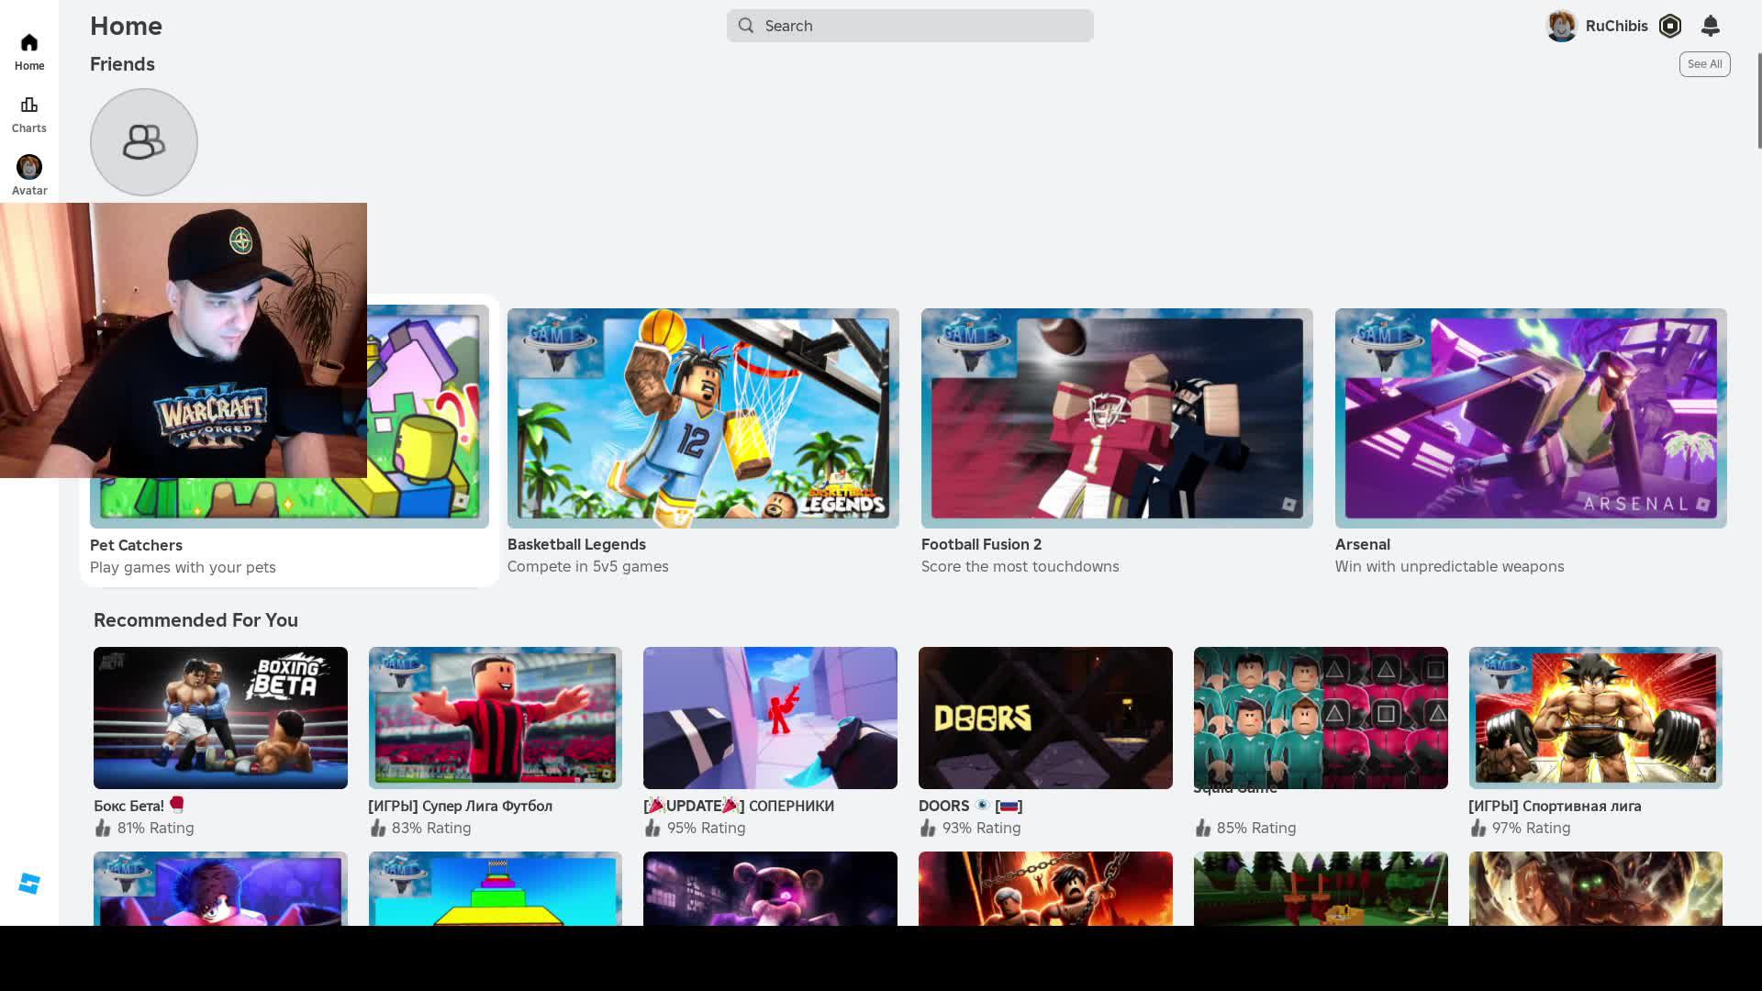The image size is (1762, 991).
Task: Open the Arsenal game thumbnail
Action: (1531, 418)
